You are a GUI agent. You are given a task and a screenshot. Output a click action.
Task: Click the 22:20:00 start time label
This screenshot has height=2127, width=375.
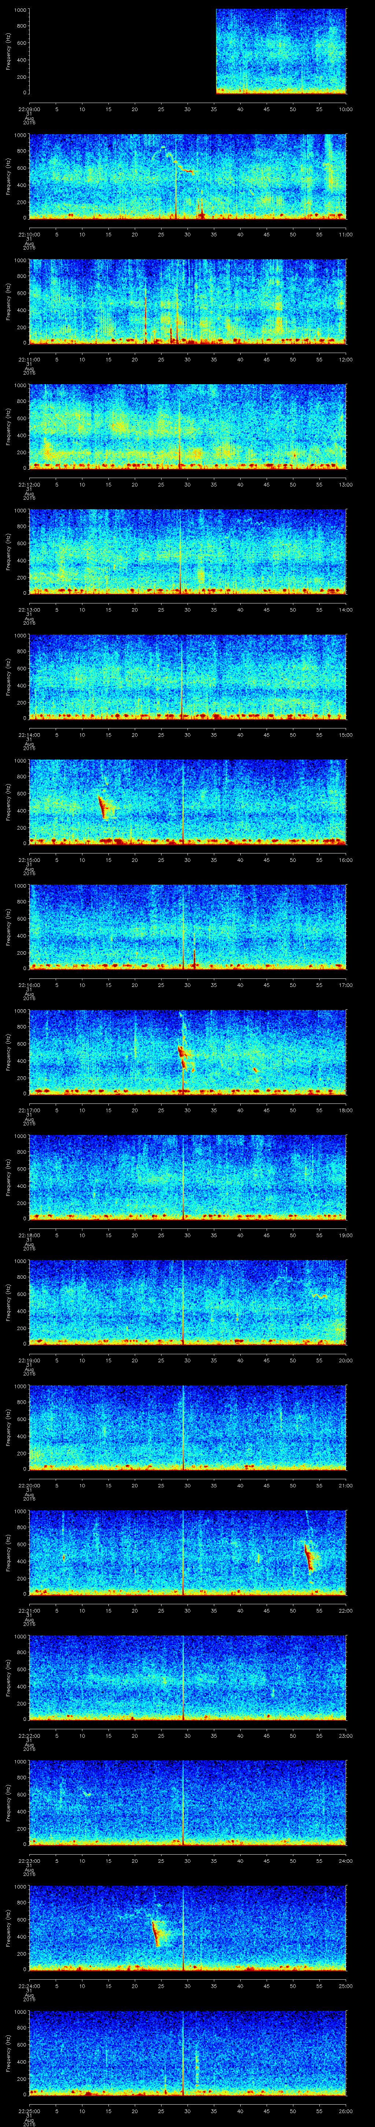tap(29, 1485)
